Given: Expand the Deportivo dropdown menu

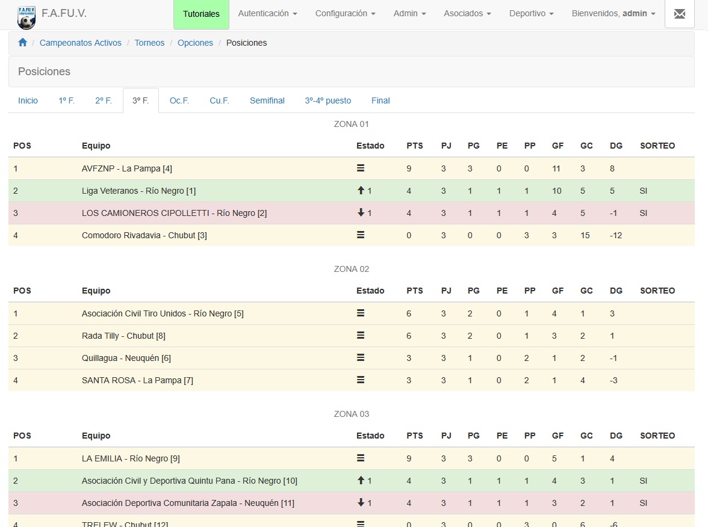Looking at the screenshot, I should coord(532,14).
